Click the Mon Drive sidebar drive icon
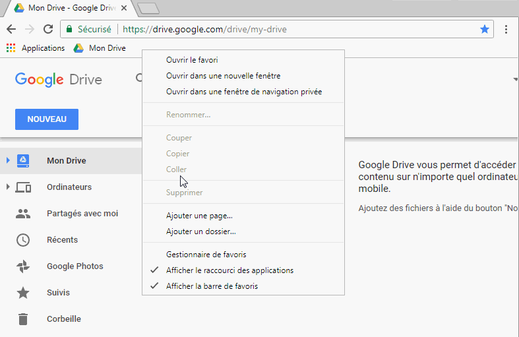 coord(23,160)
